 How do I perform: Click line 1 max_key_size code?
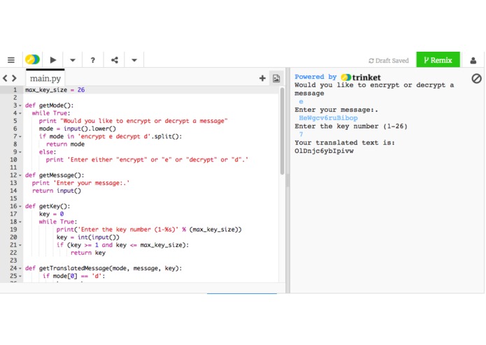pyautogui.click(x=55, y=89)
